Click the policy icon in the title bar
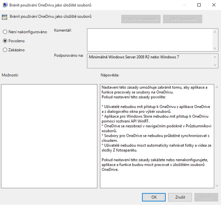 click(x=5, y=5)
